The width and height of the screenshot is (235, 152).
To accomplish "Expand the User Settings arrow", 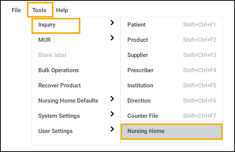I will (112, 129).
